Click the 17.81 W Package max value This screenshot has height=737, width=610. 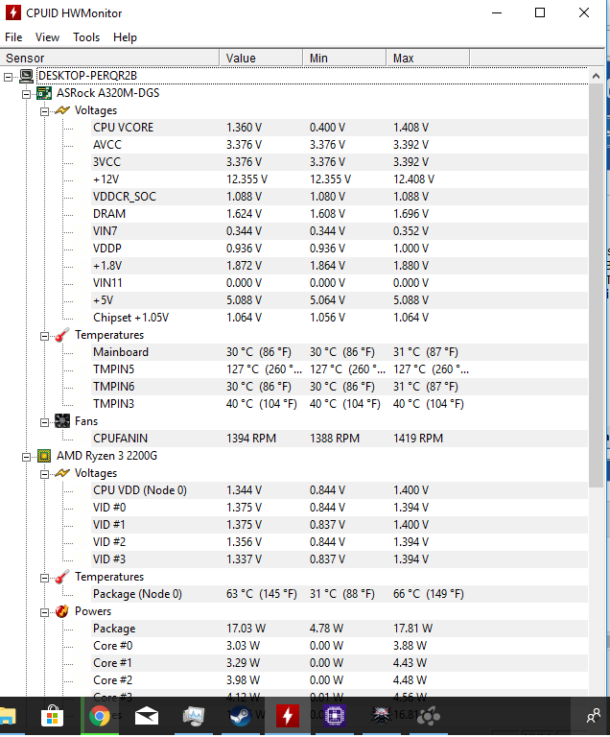[x=412, y=629]
